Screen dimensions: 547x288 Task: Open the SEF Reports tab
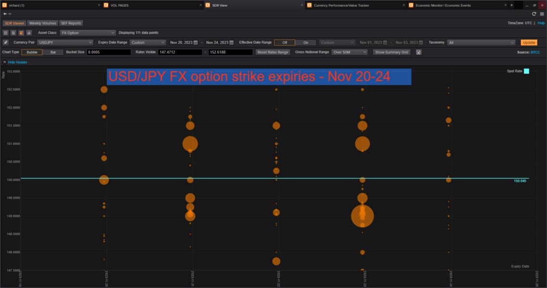71,23
